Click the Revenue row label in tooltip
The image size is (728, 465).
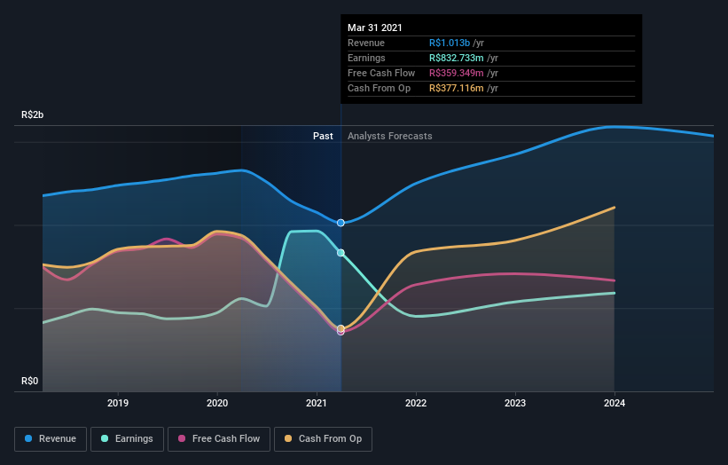click(x=366, y=43)
